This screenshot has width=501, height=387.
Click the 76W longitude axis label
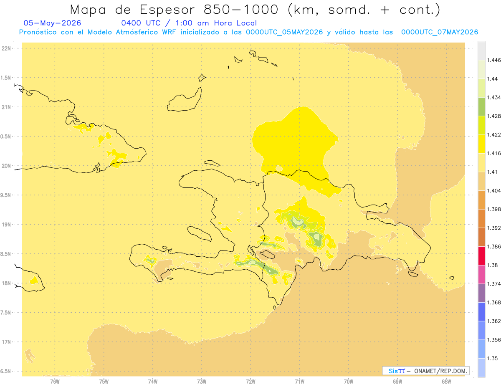pos(55,381)
